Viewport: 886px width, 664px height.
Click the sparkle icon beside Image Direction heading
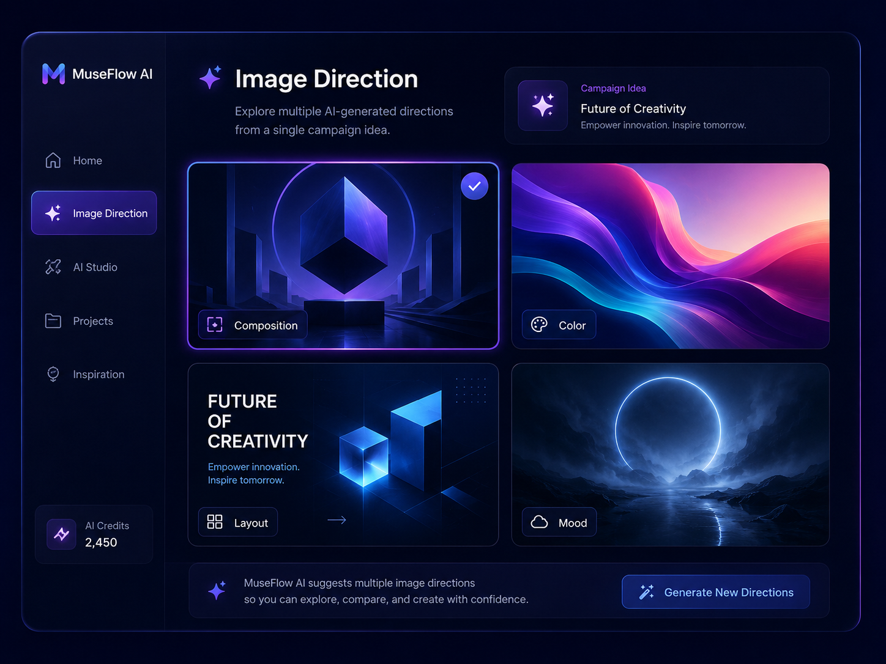click(x=210, y=78)
